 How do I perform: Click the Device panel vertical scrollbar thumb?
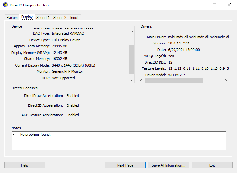click(x=132, y=59)
